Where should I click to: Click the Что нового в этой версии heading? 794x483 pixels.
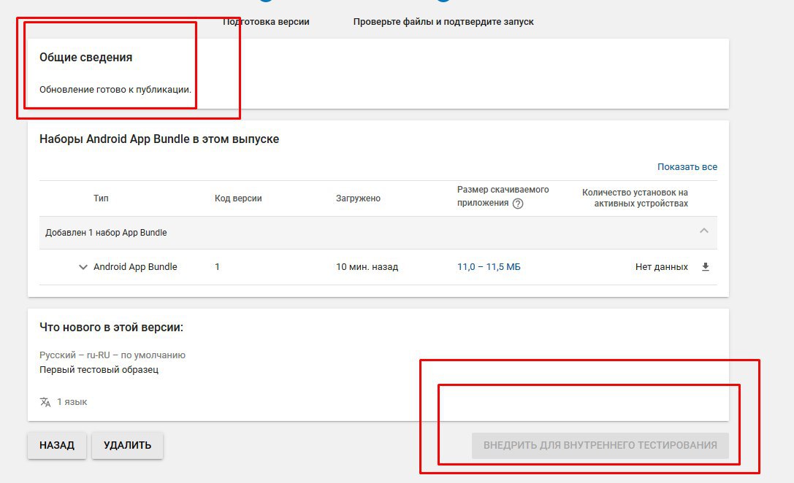[112, 327]
